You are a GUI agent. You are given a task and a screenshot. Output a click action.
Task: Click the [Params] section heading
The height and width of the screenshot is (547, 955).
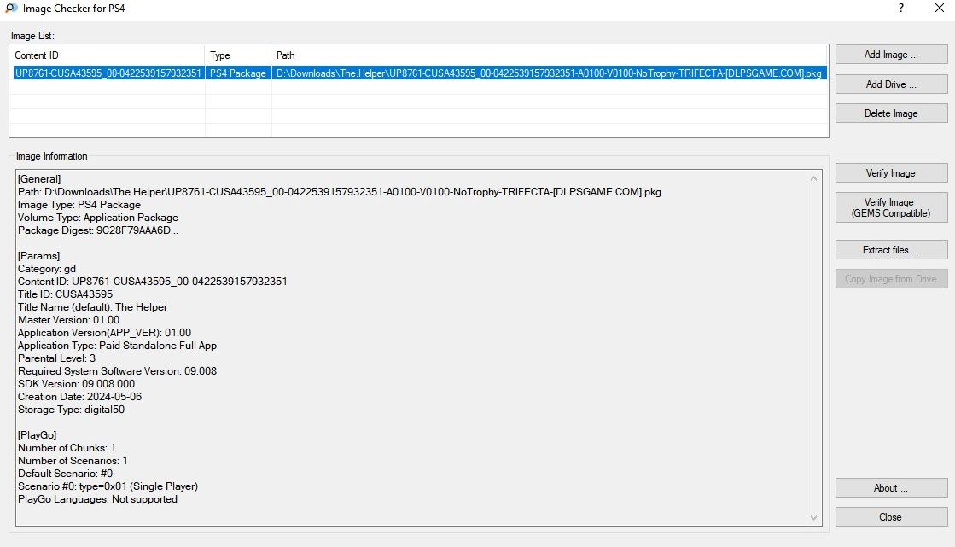[39, 256]
